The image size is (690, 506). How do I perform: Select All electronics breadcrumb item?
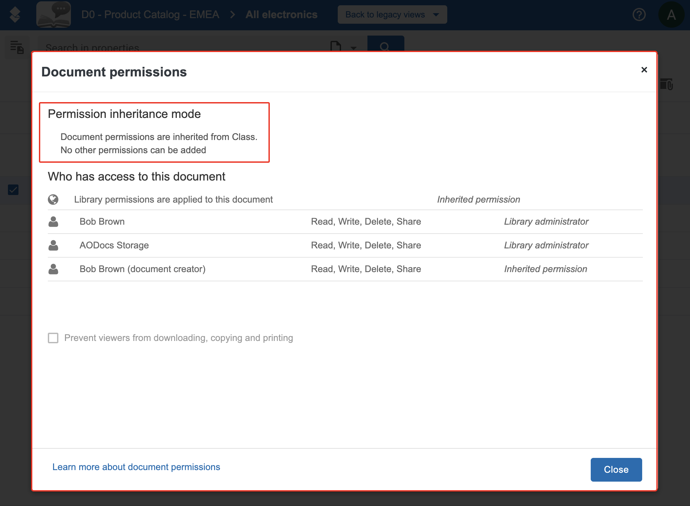281,14
